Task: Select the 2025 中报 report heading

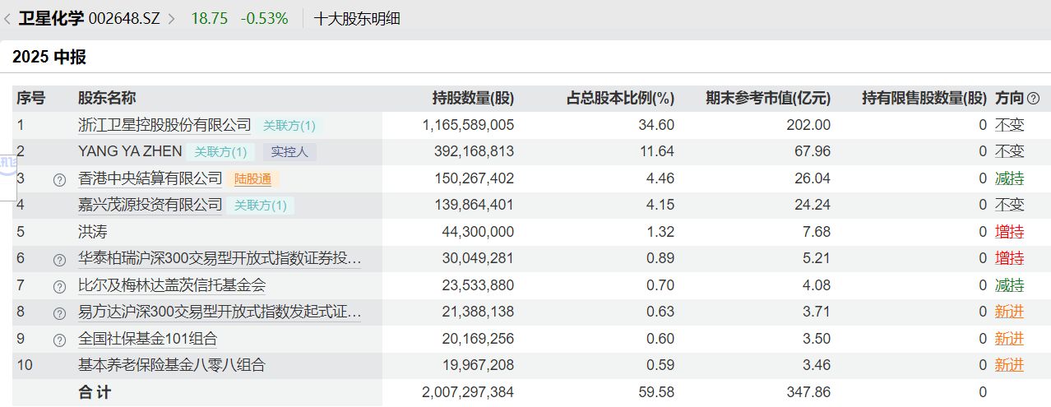Action: (49, 58)
